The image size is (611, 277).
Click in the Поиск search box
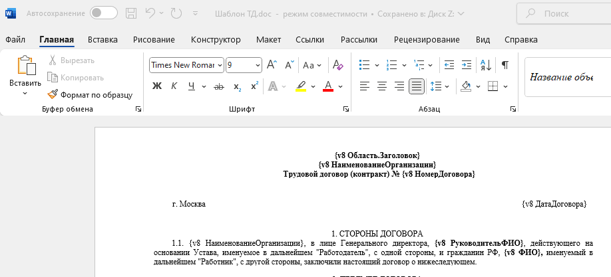(564, 13)
